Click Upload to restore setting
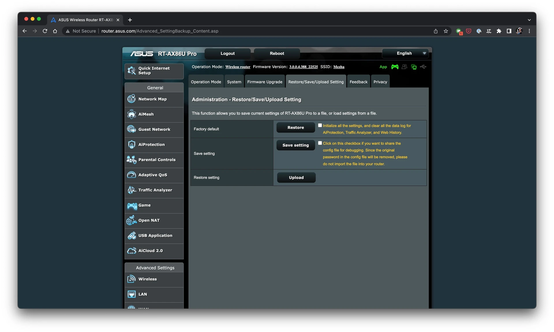This screenshot has height=332, width=554. coord(296,178)
